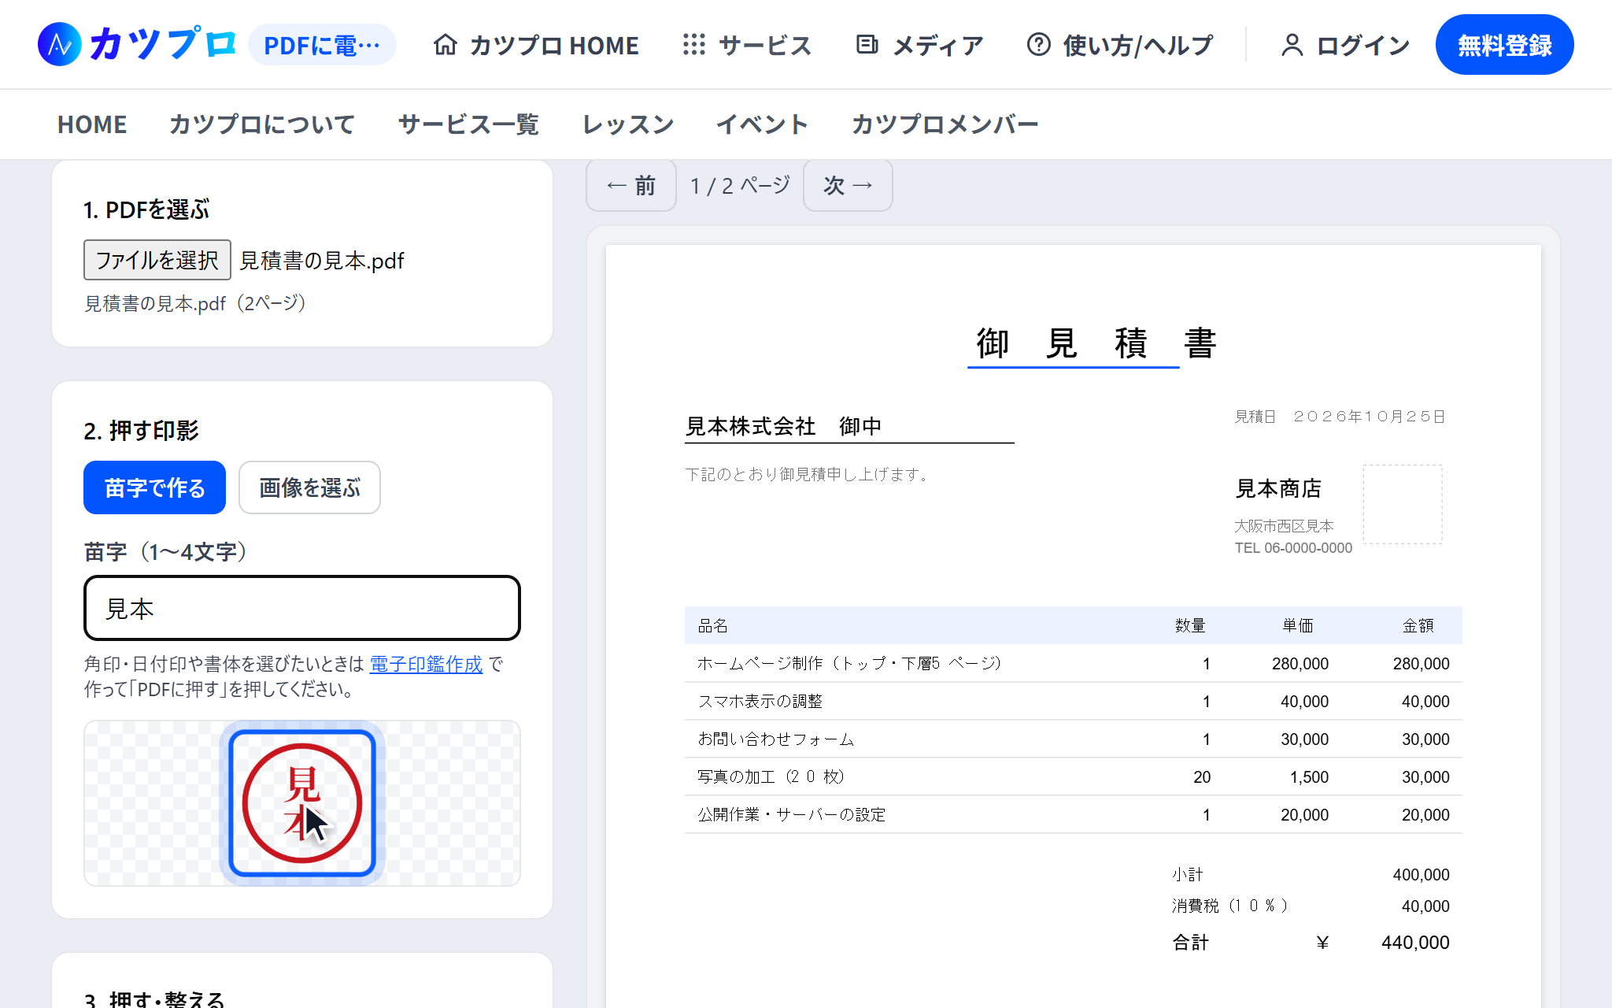Viewport: 1612px width, 1008px height.
Task: Click the 見積日 date text
Action: (x=1340, y=416)
